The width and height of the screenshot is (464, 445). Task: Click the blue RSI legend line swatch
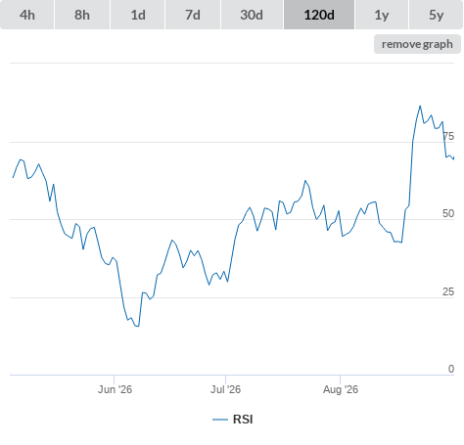click(x=220, y=420)
